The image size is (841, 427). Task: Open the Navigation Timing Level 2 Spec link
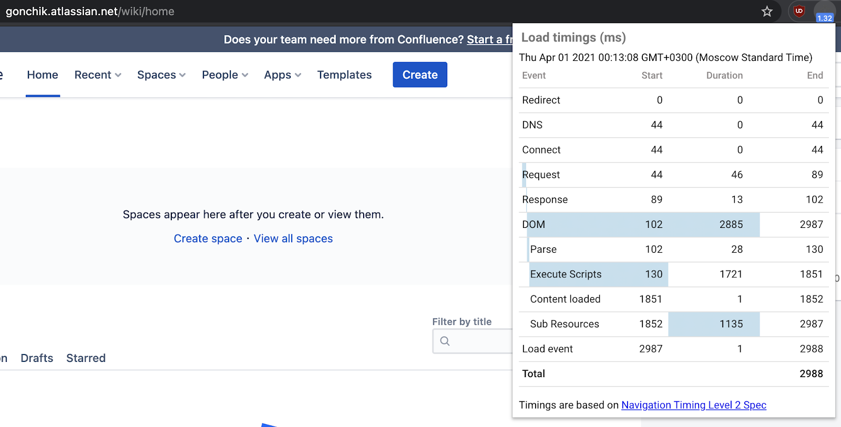coord(693,405)
